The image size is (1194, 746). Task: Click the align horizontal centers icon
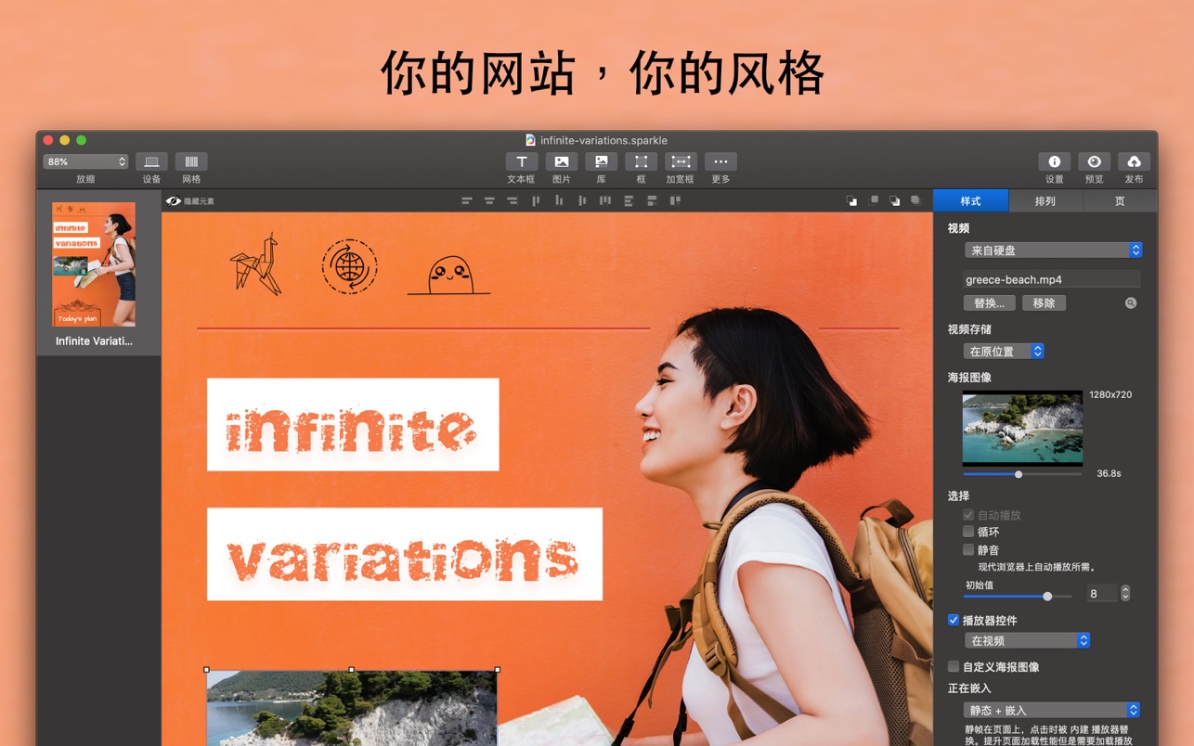point(489,200)
